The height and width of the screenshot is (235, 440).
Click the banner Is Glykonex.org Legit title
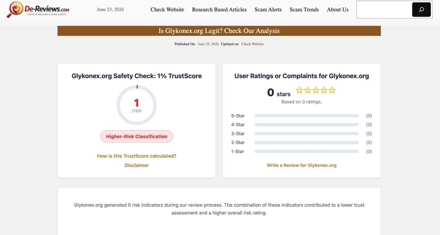(x=219, y=31)
